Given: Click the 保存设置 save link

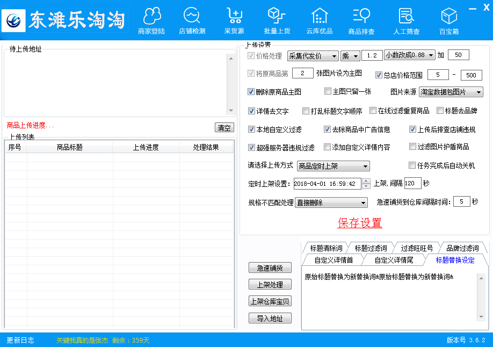Looking at the screenshot, I should (x=360, y=223).
